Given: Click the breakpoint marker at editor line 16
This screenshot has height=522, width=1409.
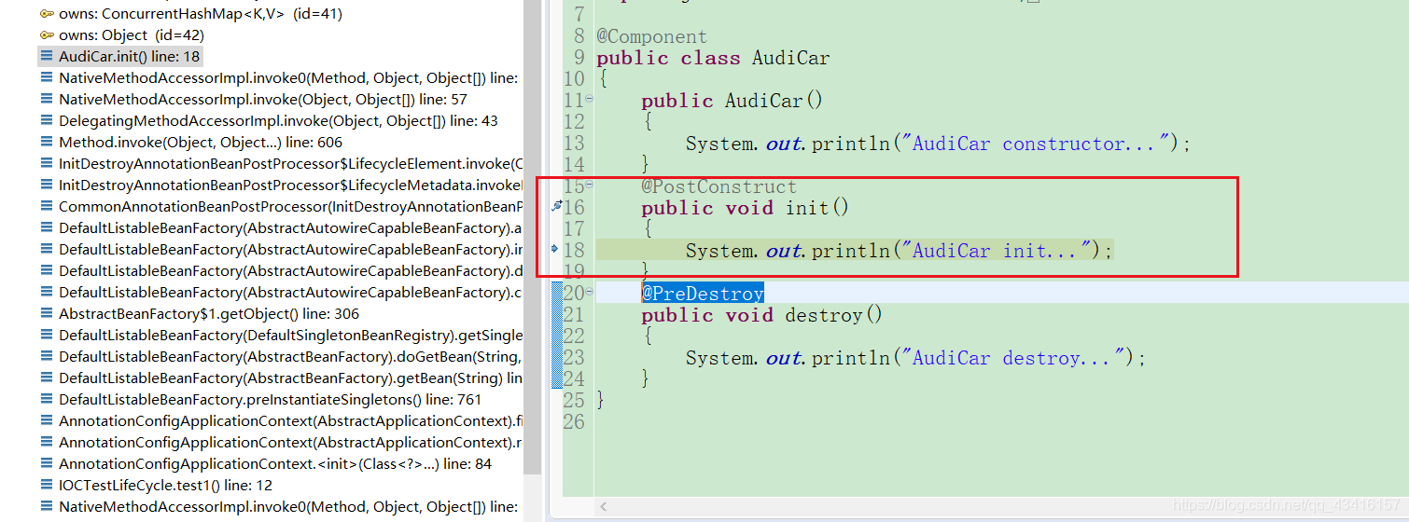Looking at the screenshot, I should point(557,206).
